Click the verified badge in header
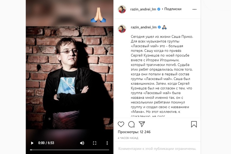231x154 pixels. click(x=159, y=9)
